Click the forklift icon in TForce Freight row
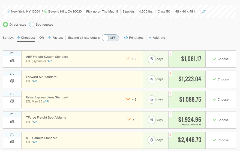The width and height of the screenshot is (240, 151). pyautogui.click(x=12, y=122)
